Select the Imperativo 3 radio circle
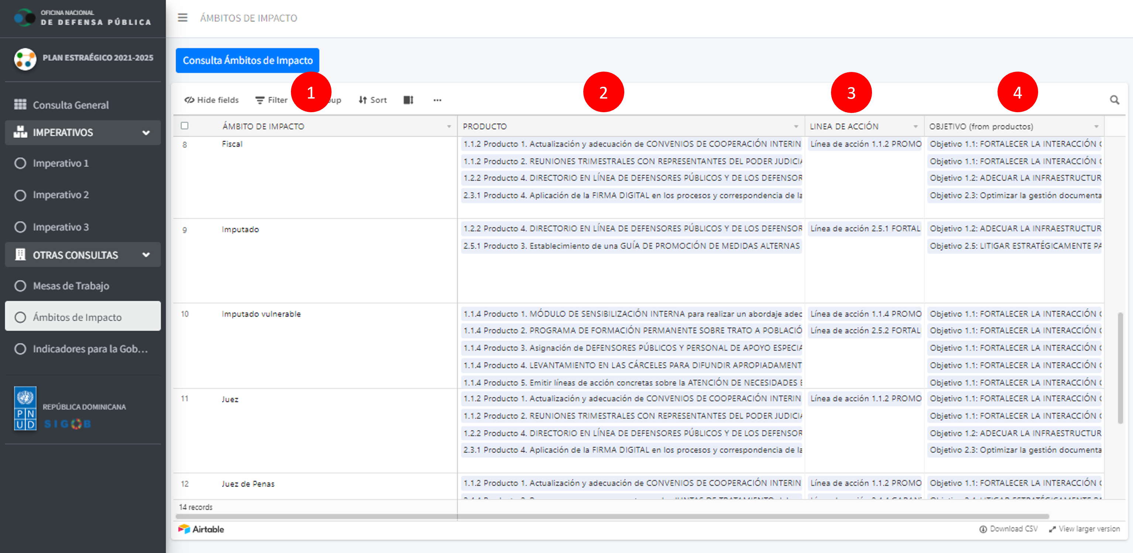This screenshot has height=553, width=1133. [x=20, y=227]
